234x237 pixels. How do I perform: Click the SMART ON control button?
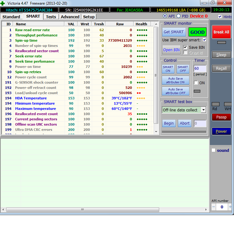[168, 69]
